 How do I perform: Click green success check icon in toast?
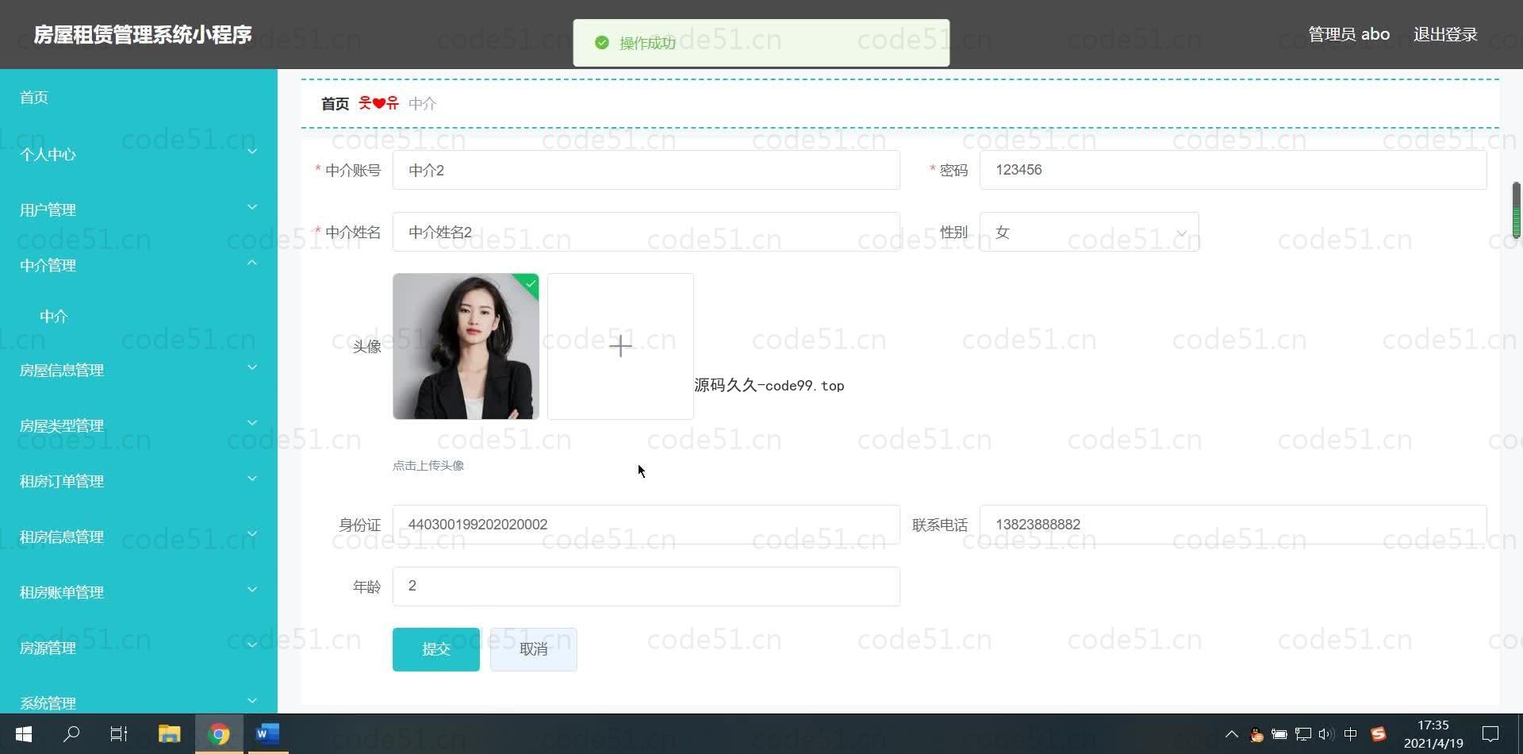602,43
